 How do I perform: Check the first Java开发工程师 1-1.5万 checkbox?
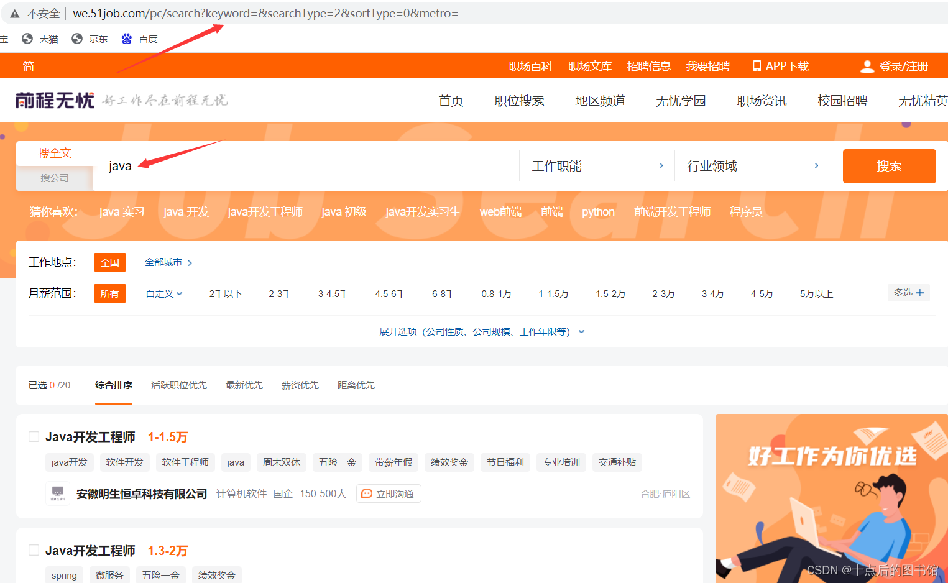(34, 437)
